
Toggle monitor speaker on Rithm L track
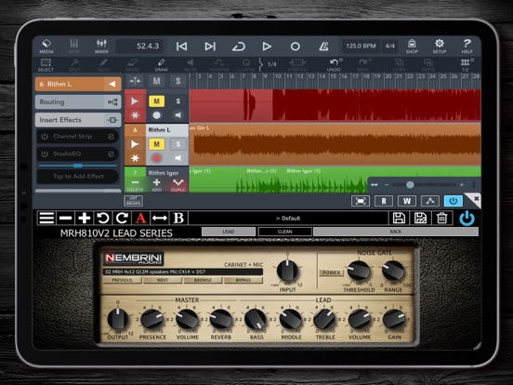coord(178,158)
